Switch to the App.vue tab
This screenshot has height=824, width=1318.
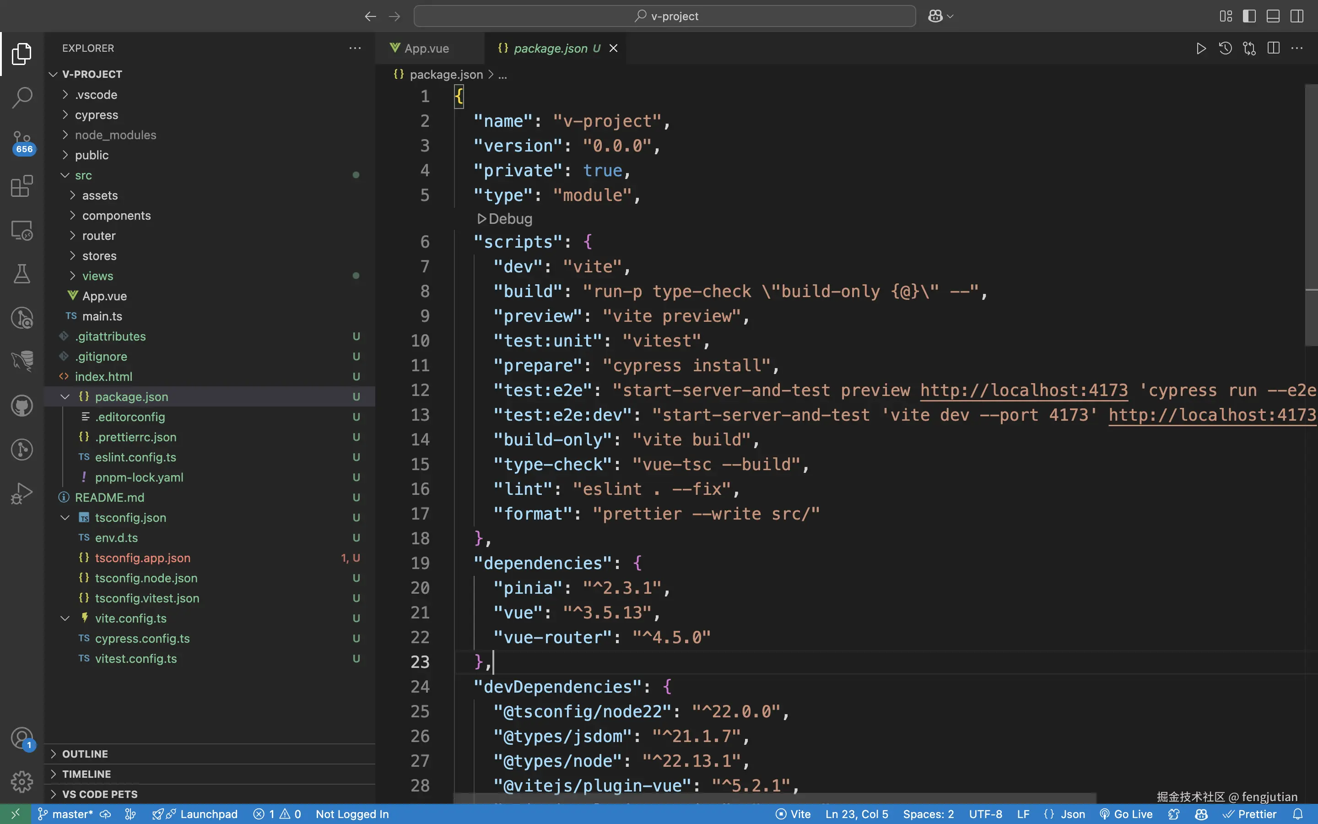pyautogui.click(x=427, y=49)
